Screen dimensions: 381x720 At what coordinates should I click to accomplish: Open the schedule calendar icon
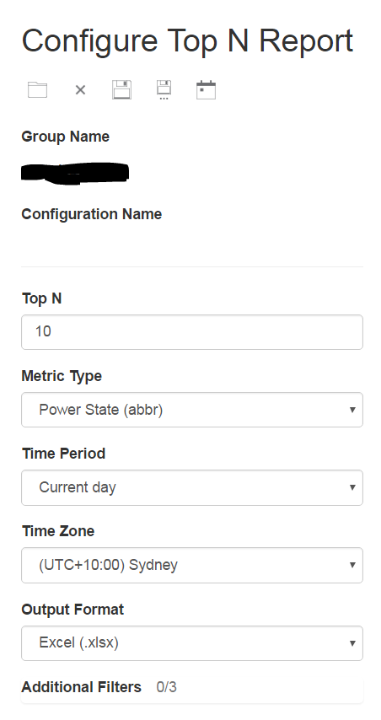click(206, 89)
